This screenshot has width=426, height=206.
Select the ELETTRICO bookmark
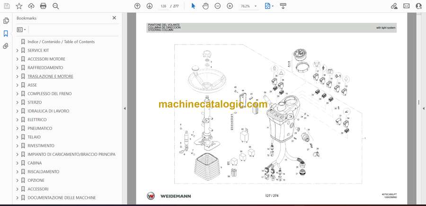click(x=37, y=120)
